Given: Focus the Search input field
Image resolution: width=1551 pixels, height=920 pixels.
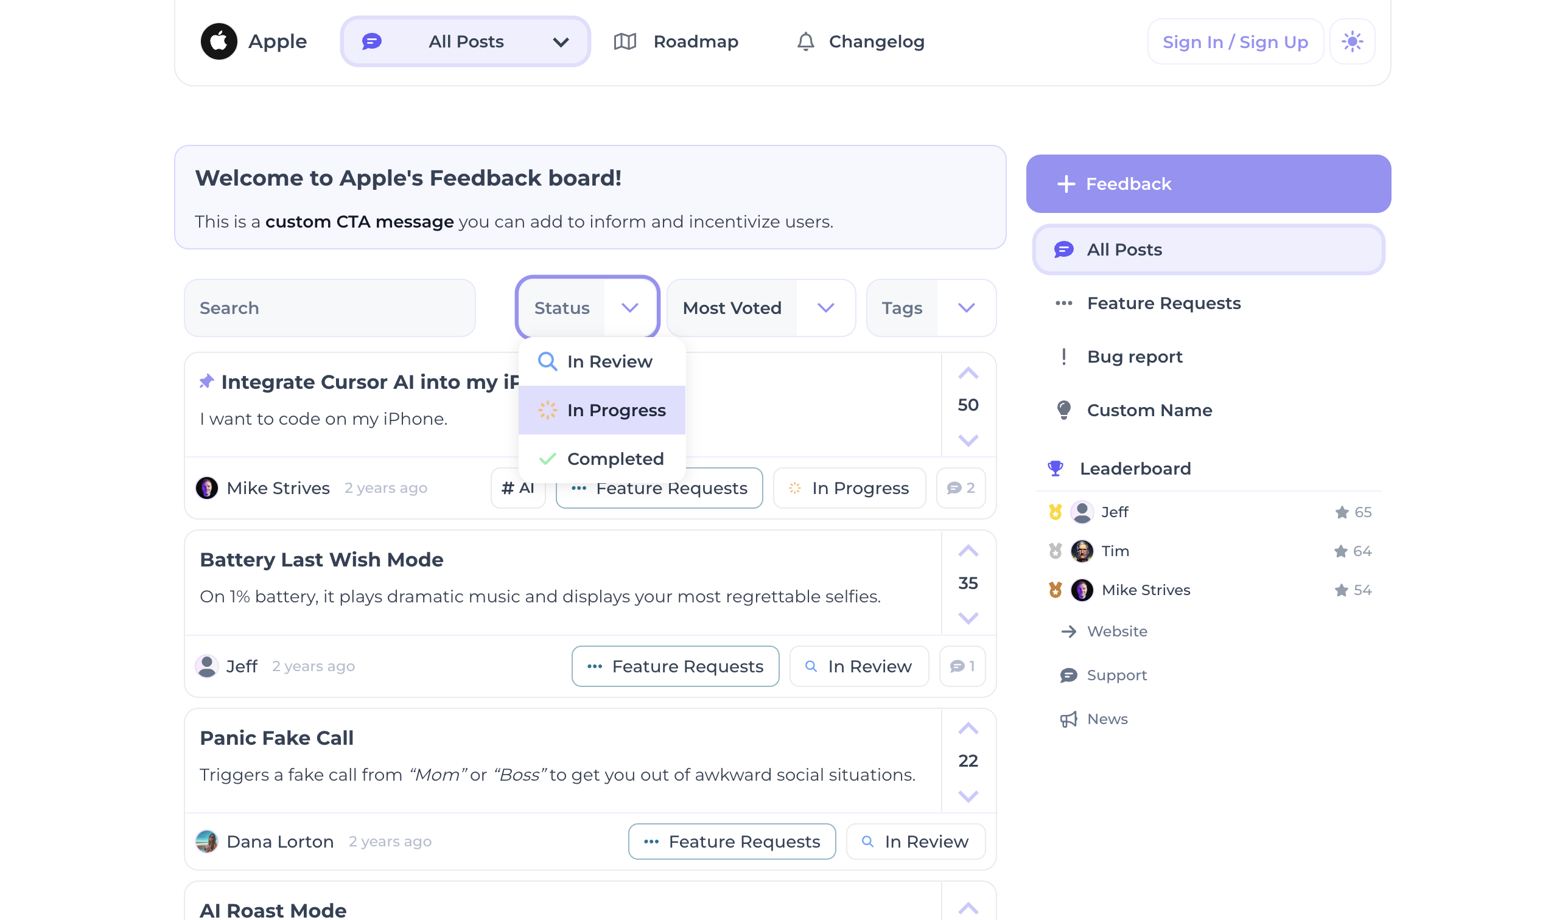Looking at the screenshot, I should coord(330,307).
